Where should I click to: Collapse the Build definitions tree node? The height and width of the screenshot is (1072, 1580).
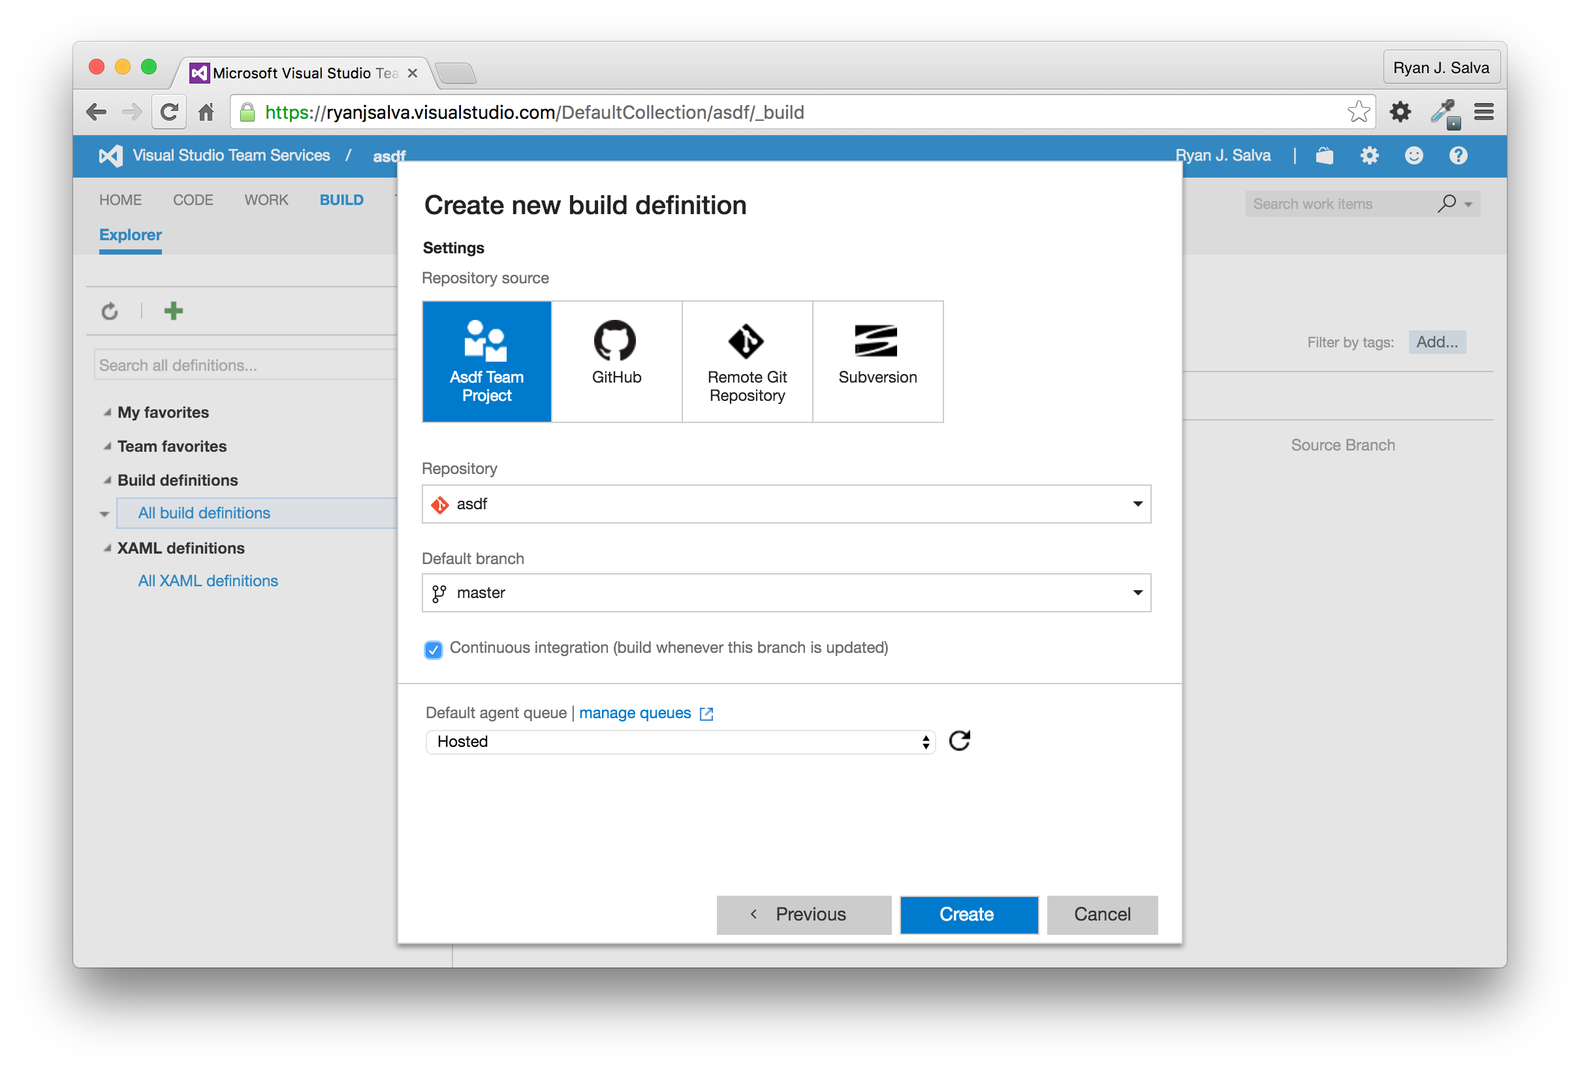point(106,480)
